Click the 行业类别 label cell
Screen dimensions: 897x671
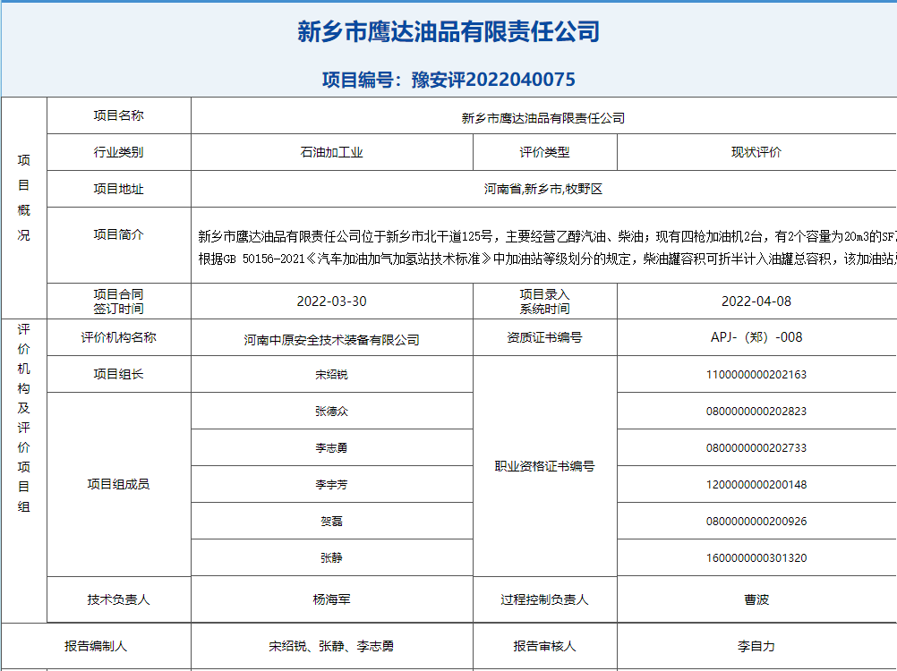pos(118,152)
